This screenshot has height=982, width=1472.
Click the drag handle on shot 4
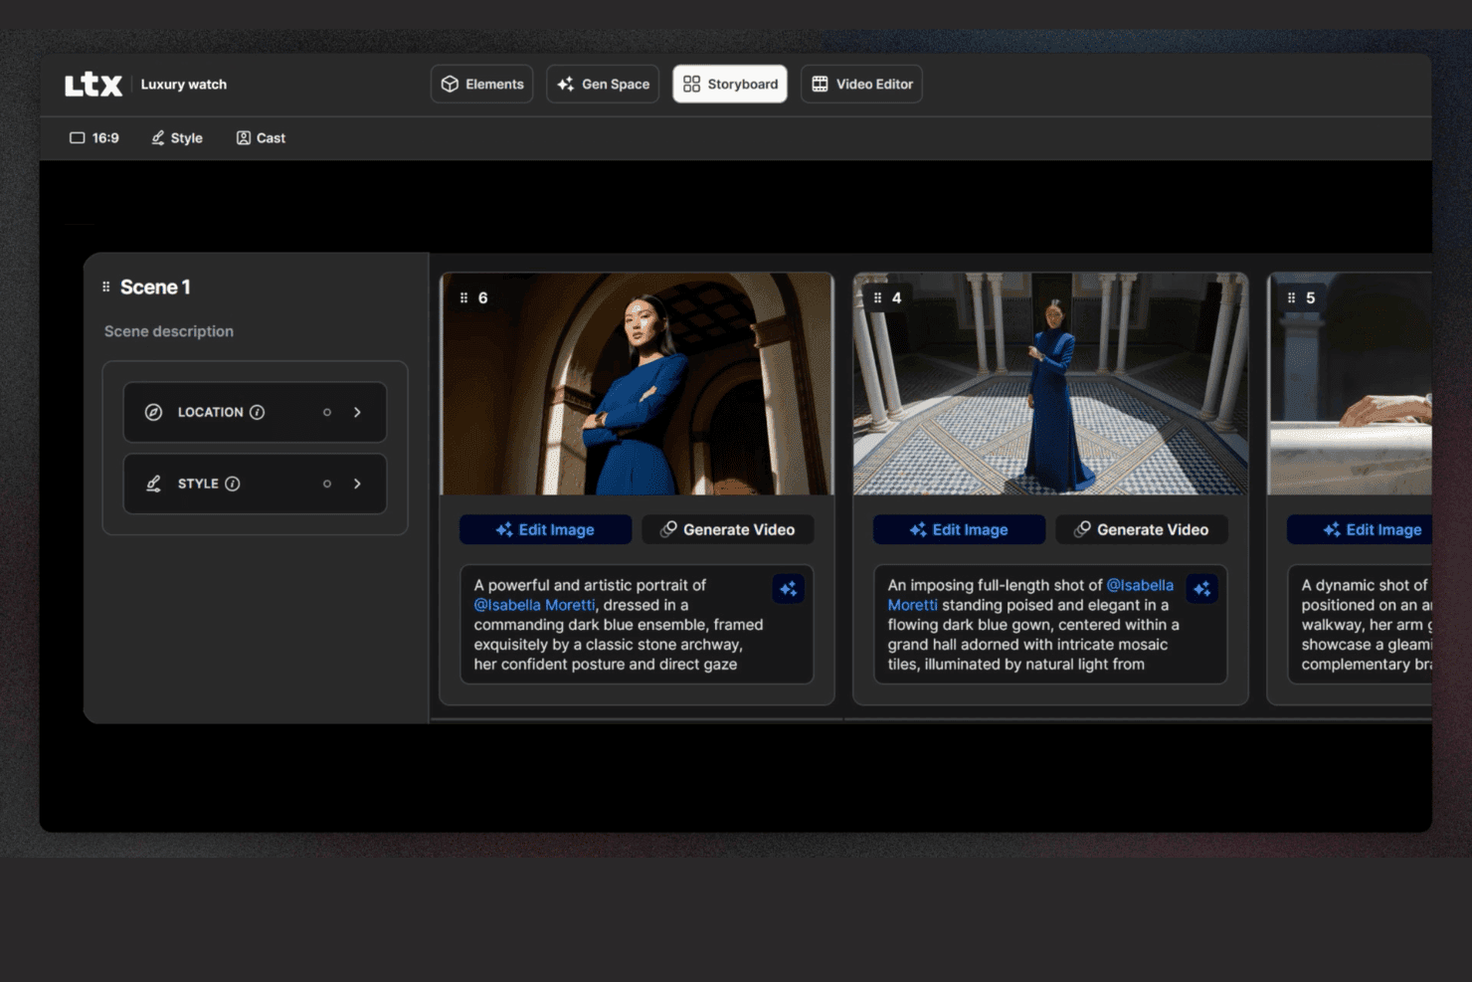(x=877, y=297)
